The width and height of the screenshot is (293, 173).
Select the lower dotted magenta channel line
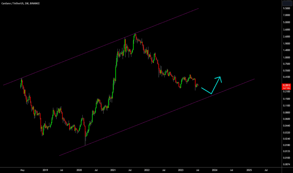[x=157, y=117]
